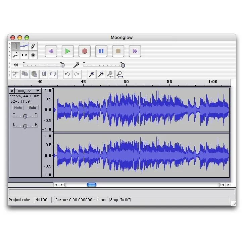
Task: Click the window resize grip corner
Action: [x=234, y=203]
